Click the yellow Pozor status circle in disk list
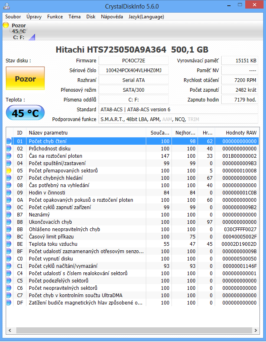The image size is (266, 342). pos(6,25)
